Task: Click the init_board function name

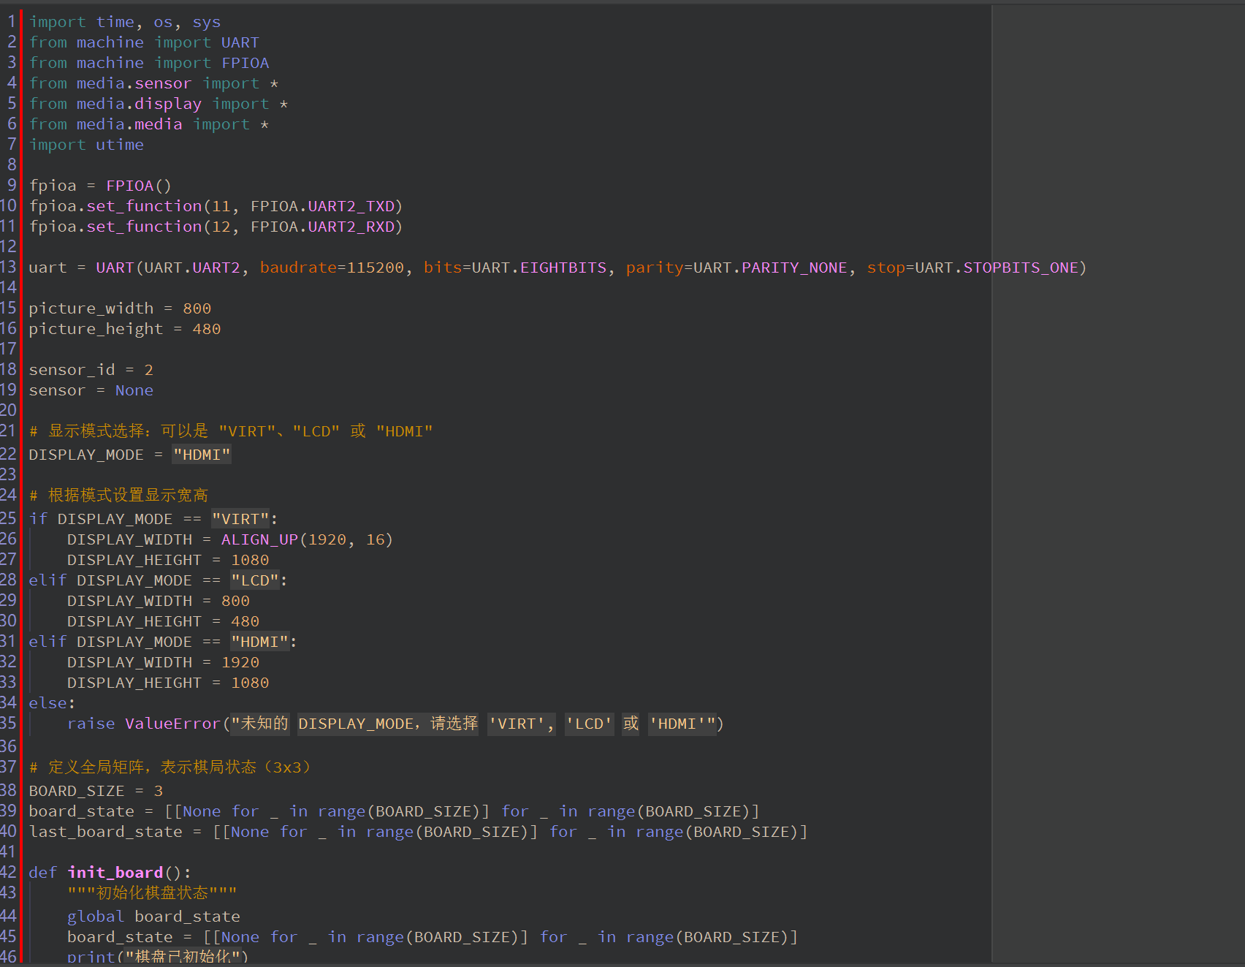Action: 115,873
